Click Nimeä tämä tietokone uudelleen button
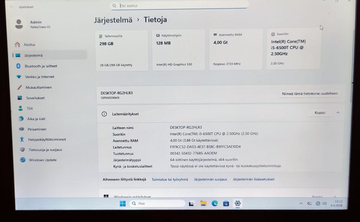Screen dimensions: 360x222 309,94
